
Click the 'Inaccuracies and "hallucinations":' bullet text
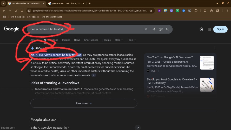(58, 89)
